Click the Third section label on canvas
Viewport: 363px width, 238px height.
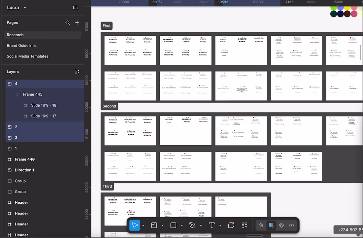(107, 187)
